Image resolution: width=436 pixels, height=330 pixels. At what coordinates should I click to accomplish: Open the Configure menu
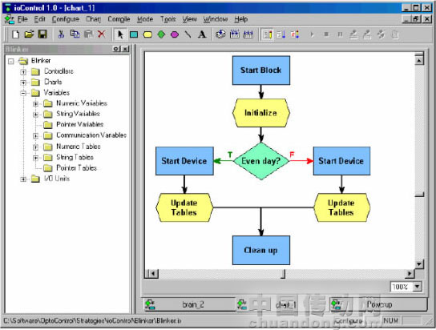click(x=66, y=19)
